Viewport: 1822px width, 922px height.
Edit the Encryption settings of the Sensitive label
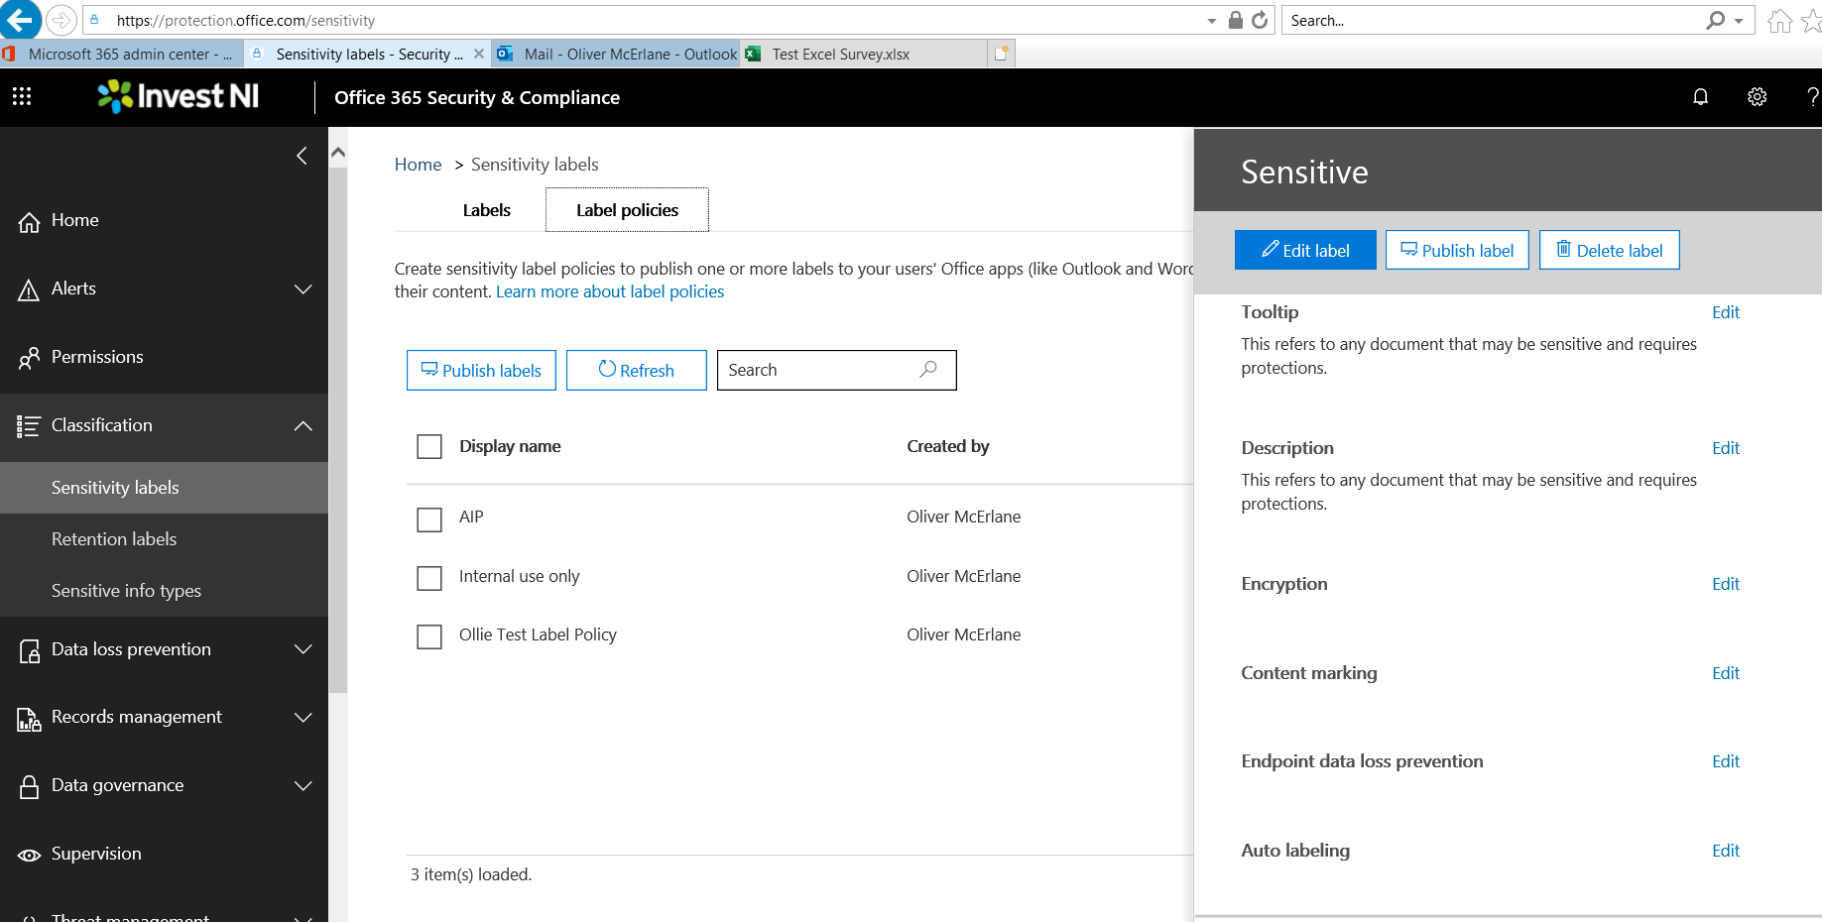click(1726, 584)
